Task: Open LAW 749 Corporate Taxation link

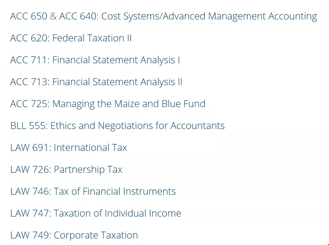Action: [74, 235]
